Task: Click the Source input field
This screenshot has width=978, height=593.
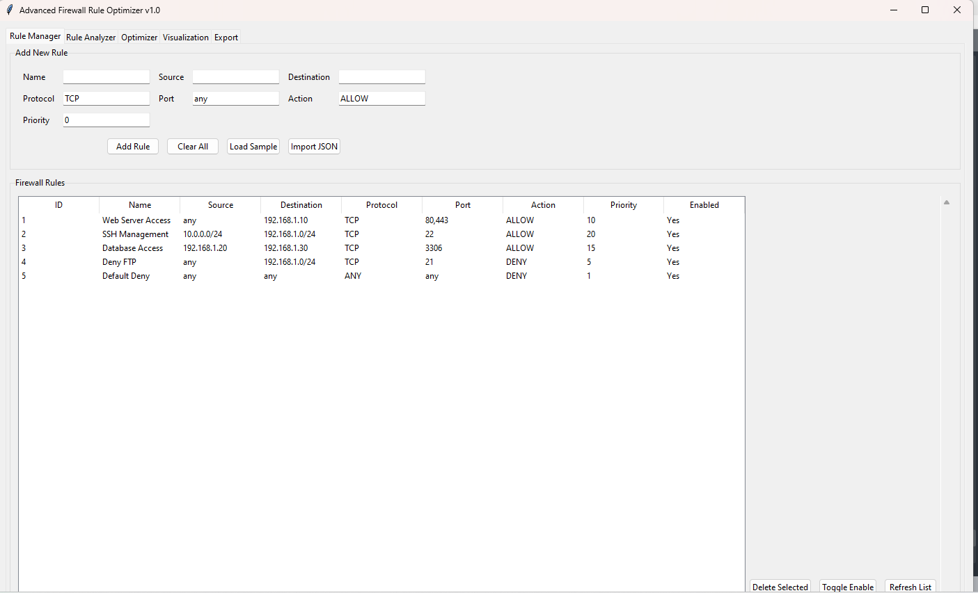Action: pyautogui.click(x=236, y=77)
